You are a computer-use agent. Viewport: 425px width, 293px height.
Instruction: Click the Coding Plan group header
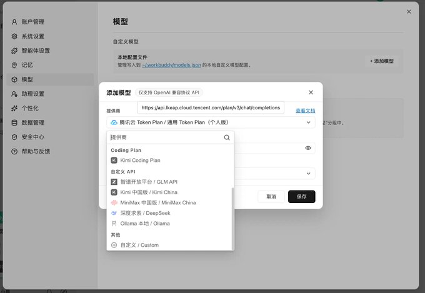pos(126,150)
